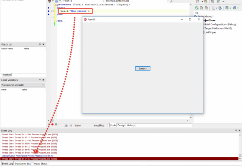Screen dimensions: 242x166
Task: Click the Collapse all icon in Project Manager toolbar
Action: click(x=206, y=8)
